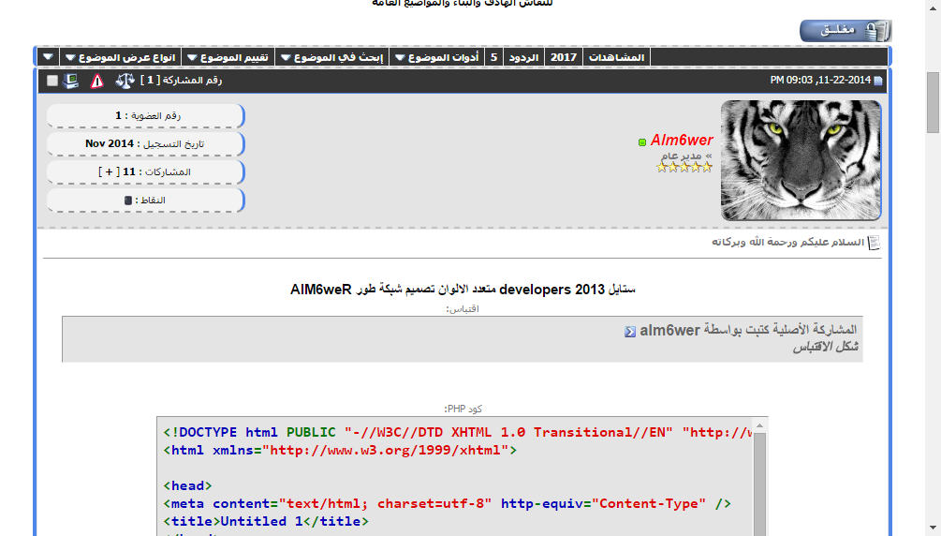941x536 pixels.
Task: Click the quoted author name alm6wer
Action: point(669,331)
